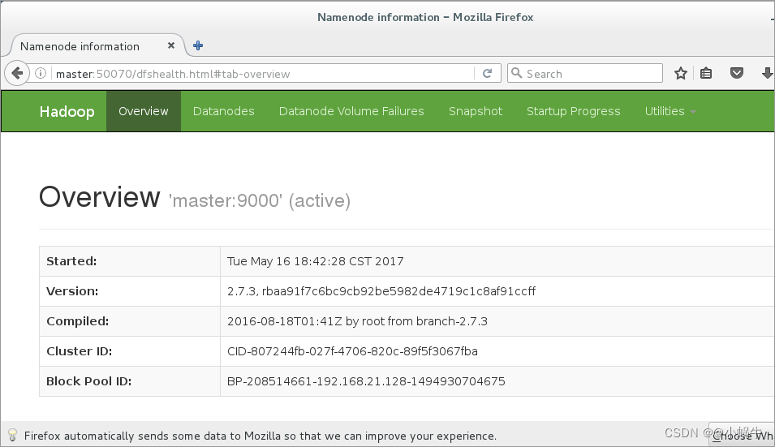775x447 pixels.
Task: Click the Firefox data notification message
Action: (260, 436)
